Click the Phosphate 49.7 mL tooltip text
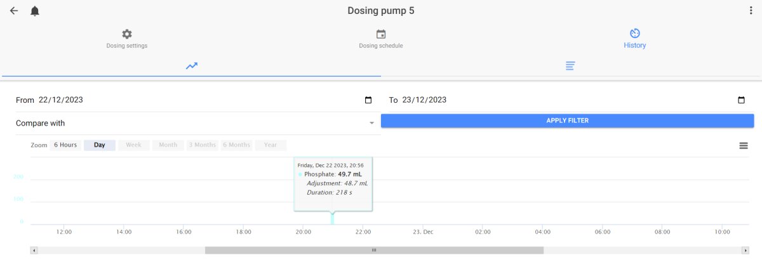762x262 pixels. click(x=333, y=174)
